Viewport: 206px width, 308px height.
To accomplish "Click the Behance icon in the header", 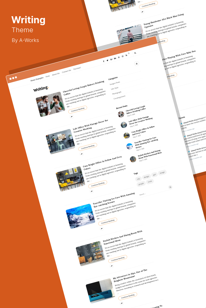I will [115, 58].
